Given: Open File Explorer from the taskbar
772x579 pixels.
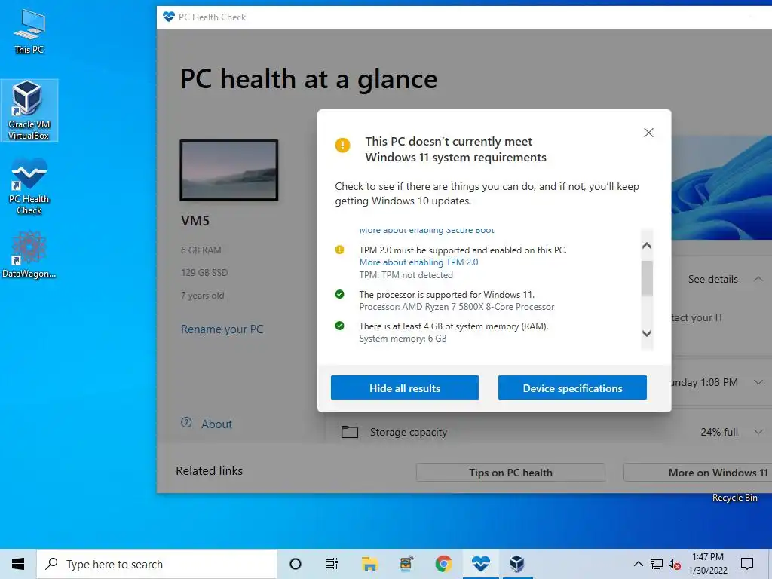Looking at the screenshot, I should [369, 564].
